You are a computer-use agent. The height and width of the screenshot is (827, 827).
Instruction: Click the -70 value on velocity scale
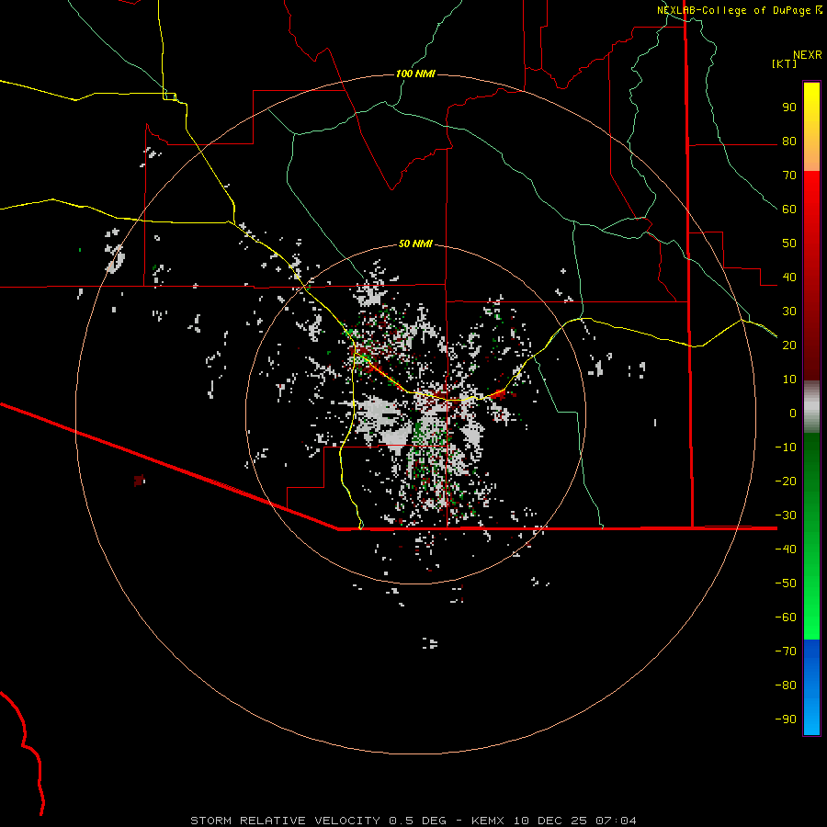point(786,651)
